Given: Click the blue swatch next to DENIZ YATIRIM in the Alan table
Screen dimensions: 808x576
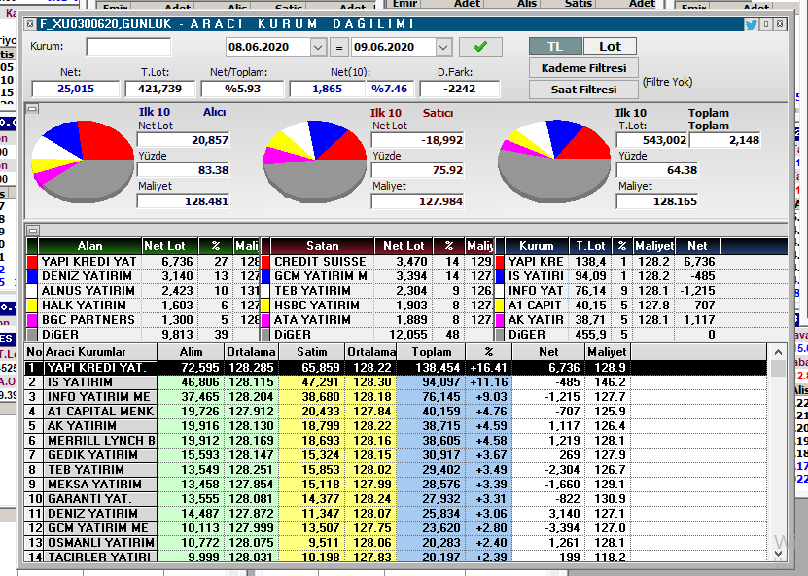Looking at the screenshot, I should point(32,276).
